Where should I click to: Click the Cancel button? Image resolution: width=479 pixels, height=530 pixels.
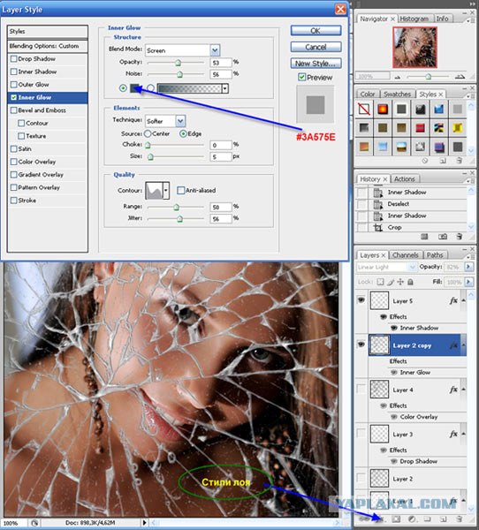(x=316, y=47)
